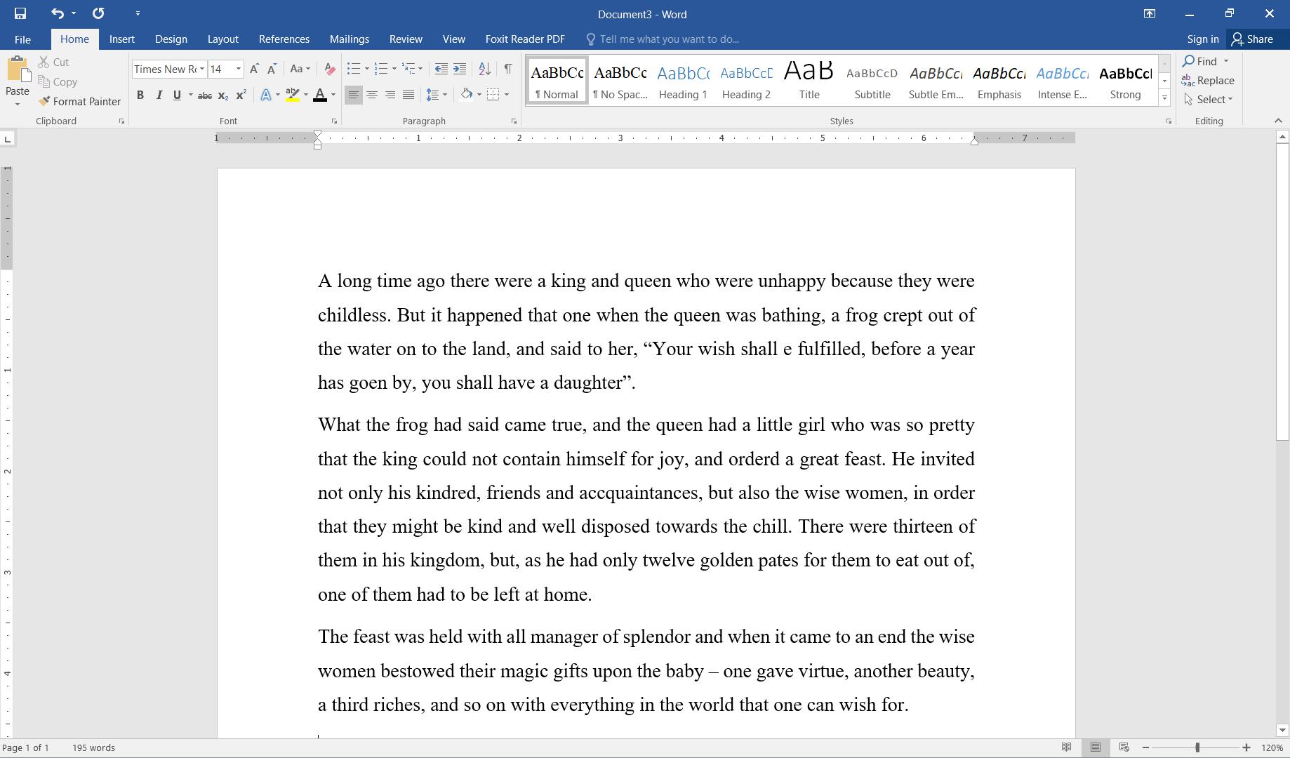Click Sign in link
Image resolution: width=1290 pixels, height=758 pixels.
click(x=1202, y=39)
